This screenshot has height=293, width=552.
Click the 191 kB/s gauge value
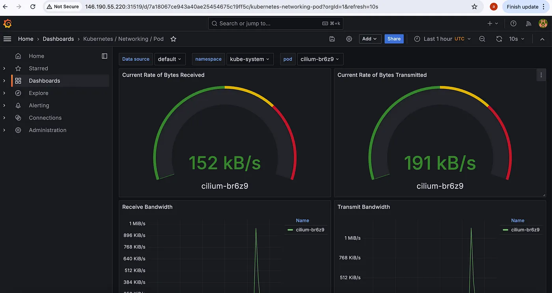(x=440, y=163)
